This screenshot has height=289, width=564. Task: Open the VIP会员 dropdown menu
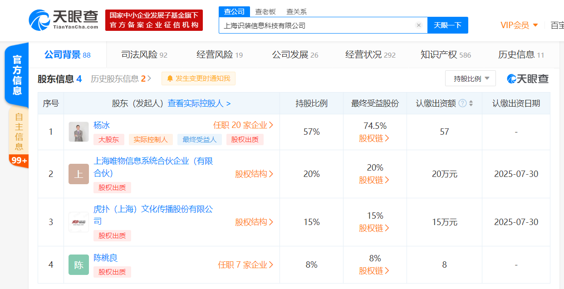[x=519, y=25]
